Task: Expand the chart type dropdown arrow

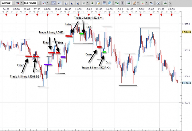Action: [x=48, y=3]
